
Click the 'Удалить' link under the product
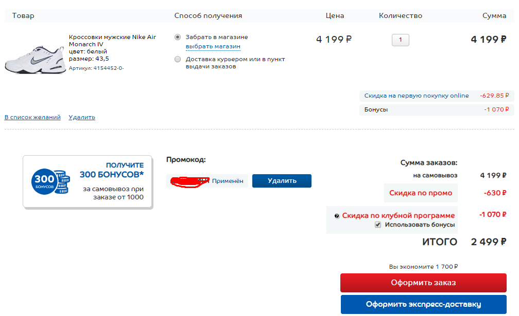82,117
